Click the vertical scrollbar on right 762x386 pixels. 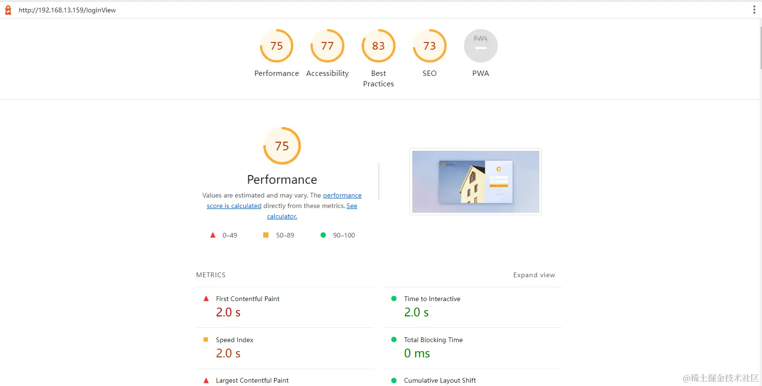760,48
